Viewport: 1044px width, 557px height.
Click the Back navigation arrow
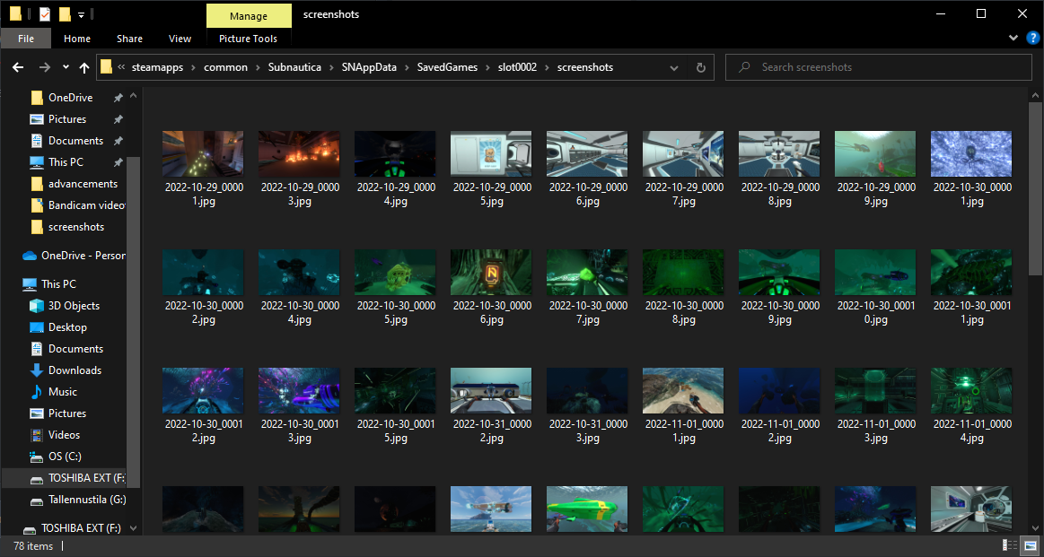[x=18, y=67]
